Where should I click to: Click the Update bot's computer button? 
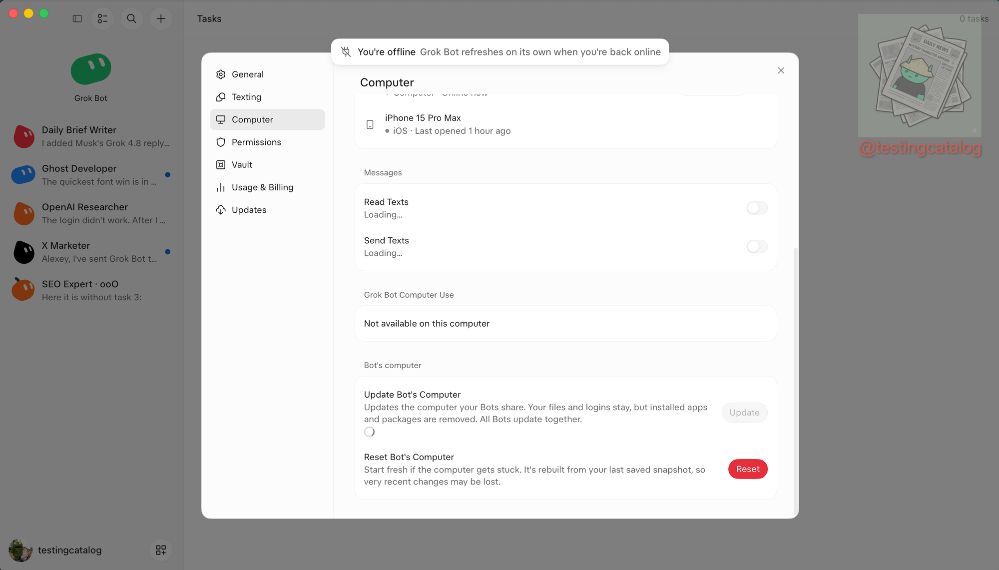click(744, 413)
